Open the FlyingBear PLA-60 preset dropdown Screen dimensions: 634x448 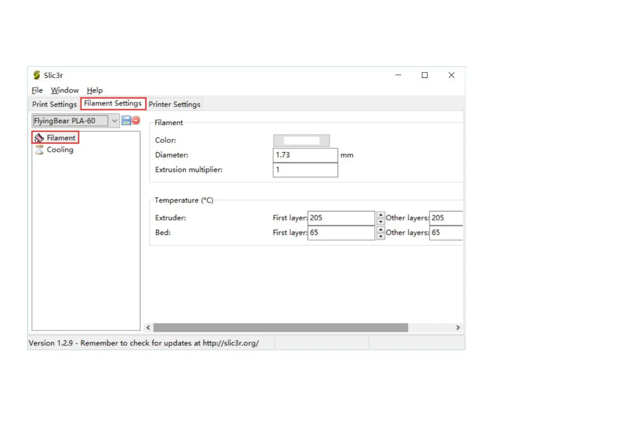coord(114,121)
